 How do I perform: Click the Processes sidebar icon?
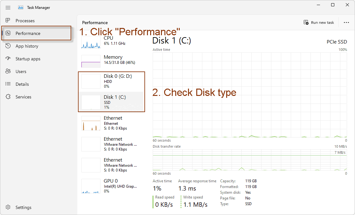8,20
